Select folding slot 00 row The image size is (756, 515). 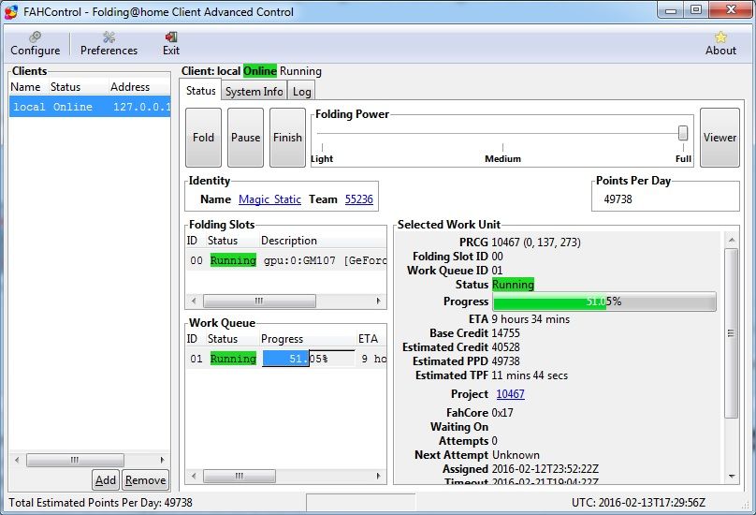286,260
